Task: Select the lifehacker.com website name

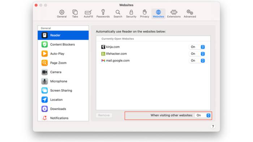Action: tap(116, 53)
